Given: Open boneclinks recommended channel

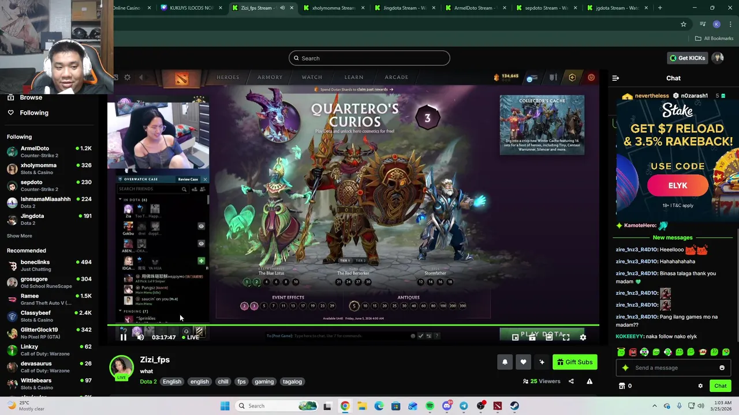Looking at the screenshot, I should (x=50, y=265).
